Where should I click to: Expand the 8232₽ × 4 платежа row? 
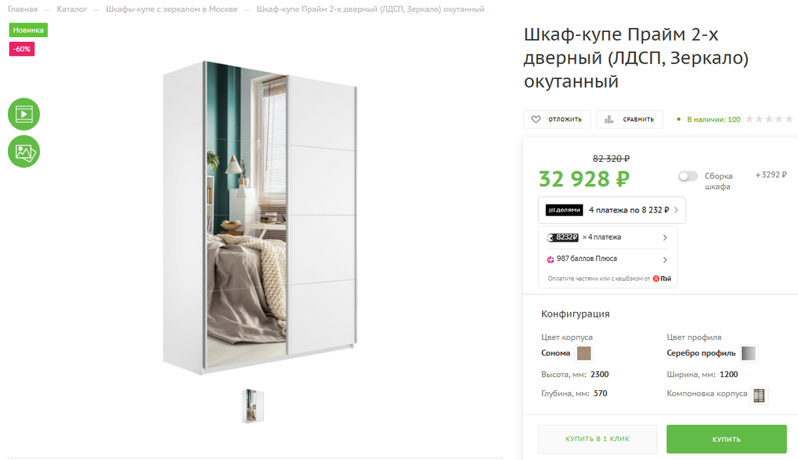(x=607, y=238)
